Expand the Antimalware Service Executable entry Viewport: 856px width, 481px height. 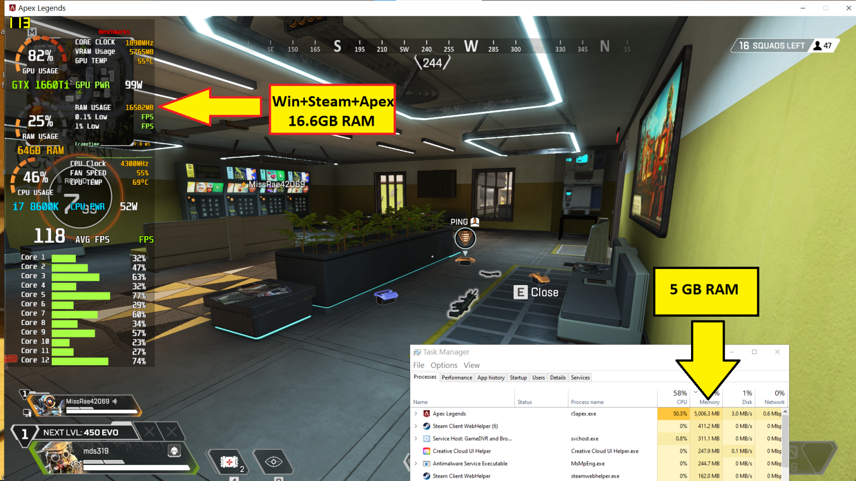click(416, 463)
